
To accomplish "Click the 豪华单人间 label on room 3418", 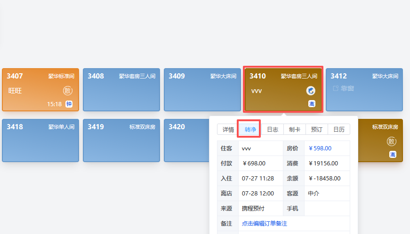I will (x=62, y=127).
